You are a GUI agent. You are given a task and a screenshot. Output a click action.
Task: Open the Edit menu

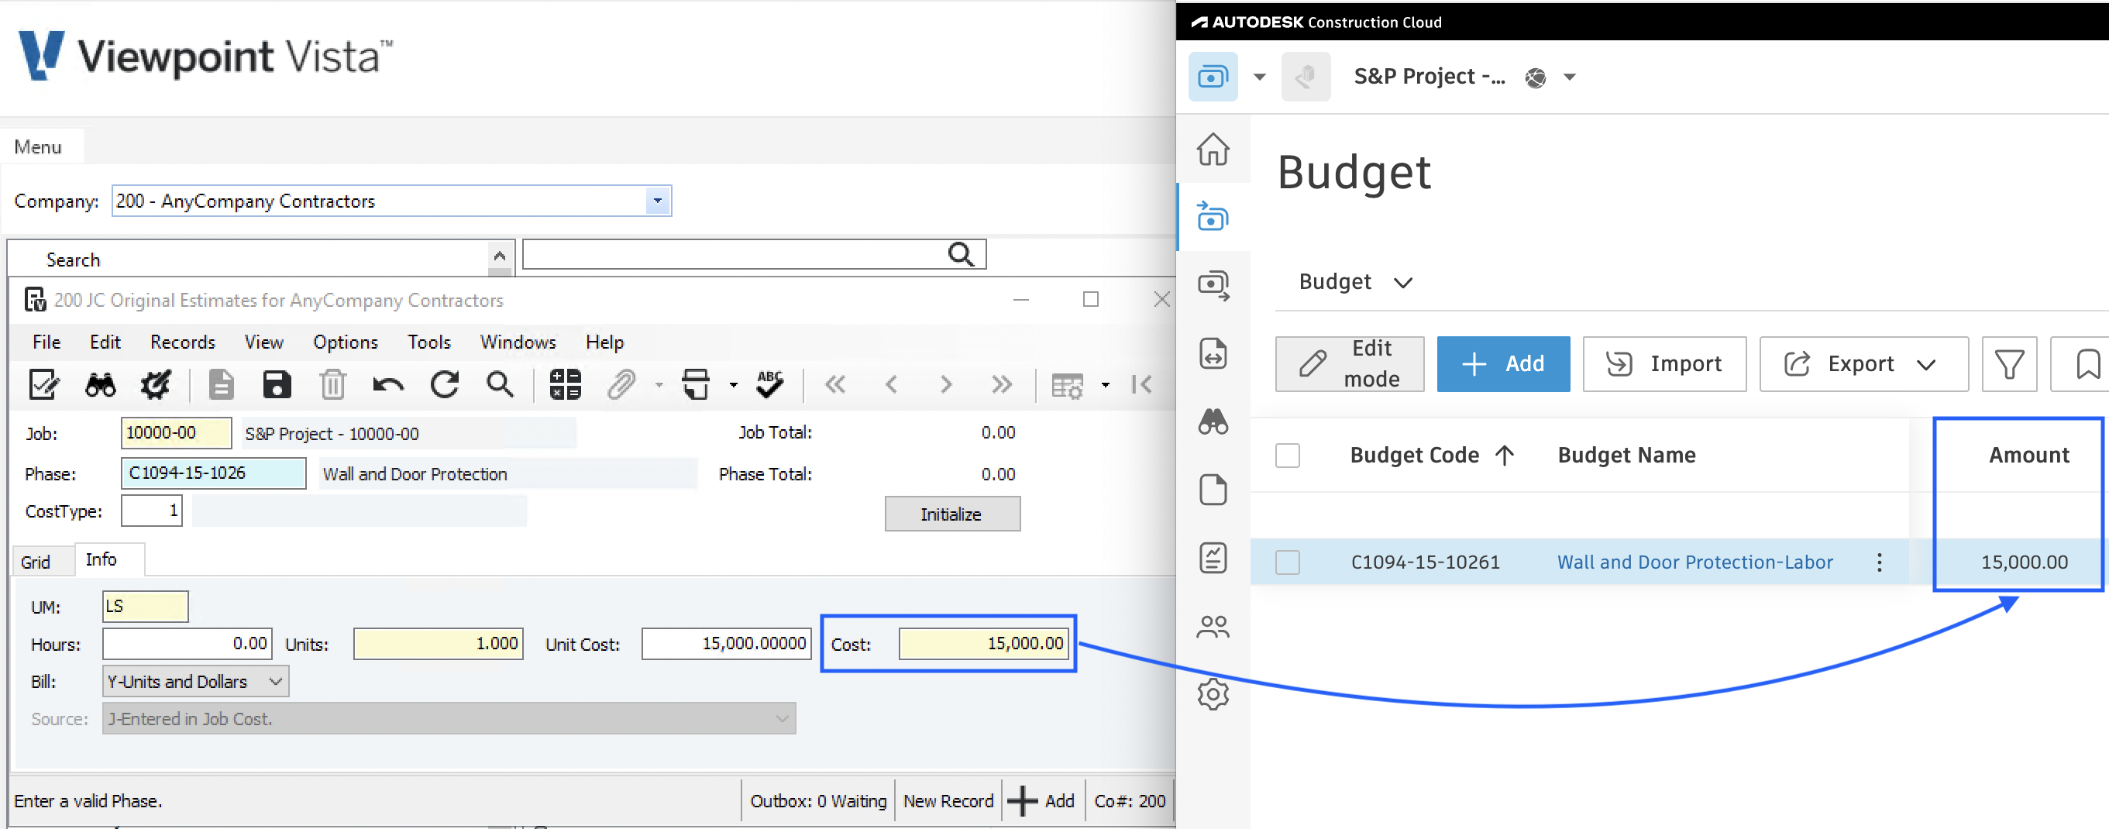coord(105,341)
